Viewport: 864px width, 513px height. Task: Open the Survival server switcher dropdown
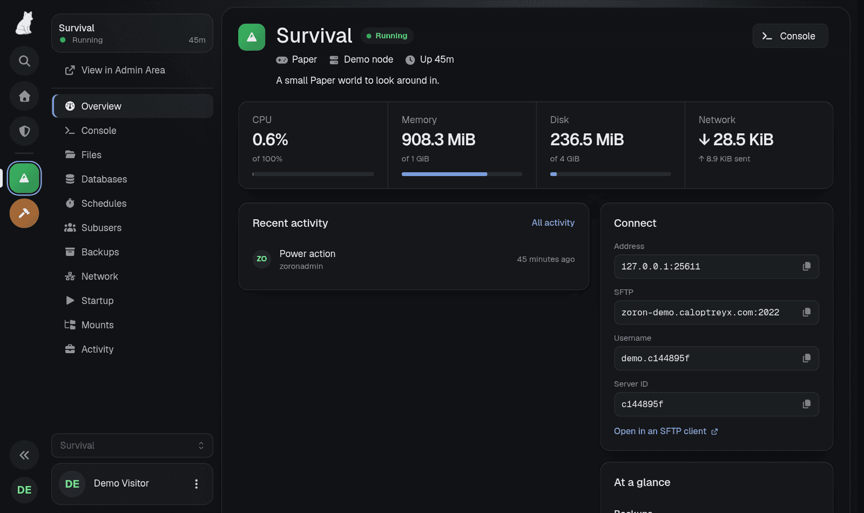132,446
